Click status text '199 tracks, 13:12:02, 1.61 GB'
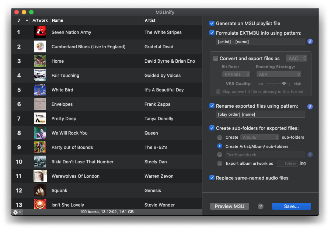331x229 pixels. 107,212
